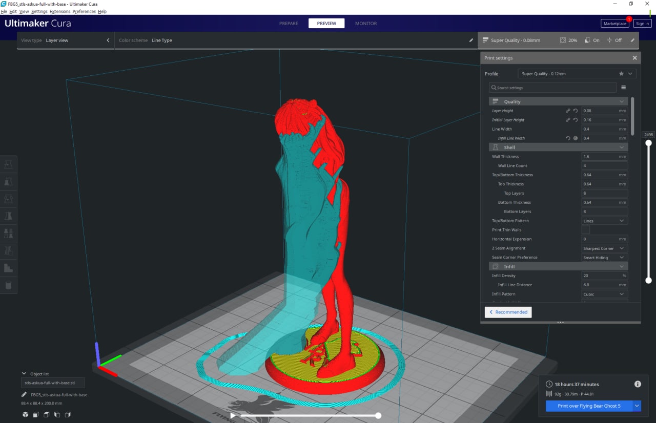Click the formula icon beside Infill Line Width
Image resolution: width=656 pixels, height=423 pixels.
[576, 138]
